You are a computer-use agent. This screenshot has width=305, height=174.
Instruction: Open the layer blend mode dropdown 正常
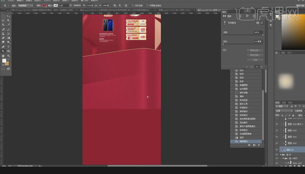(x=284, y=111)
